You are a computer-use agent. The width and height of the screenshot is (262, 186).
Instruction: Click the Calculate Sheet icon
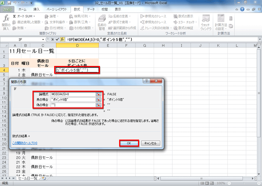click(231, 26)
